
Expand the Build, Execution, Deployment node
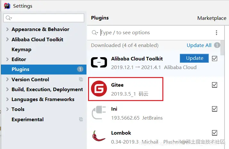tap(7, 90)
